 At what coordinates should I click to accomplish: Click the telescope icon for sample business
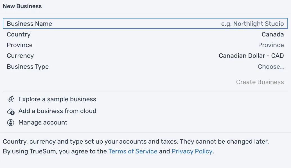coord(11,99)
